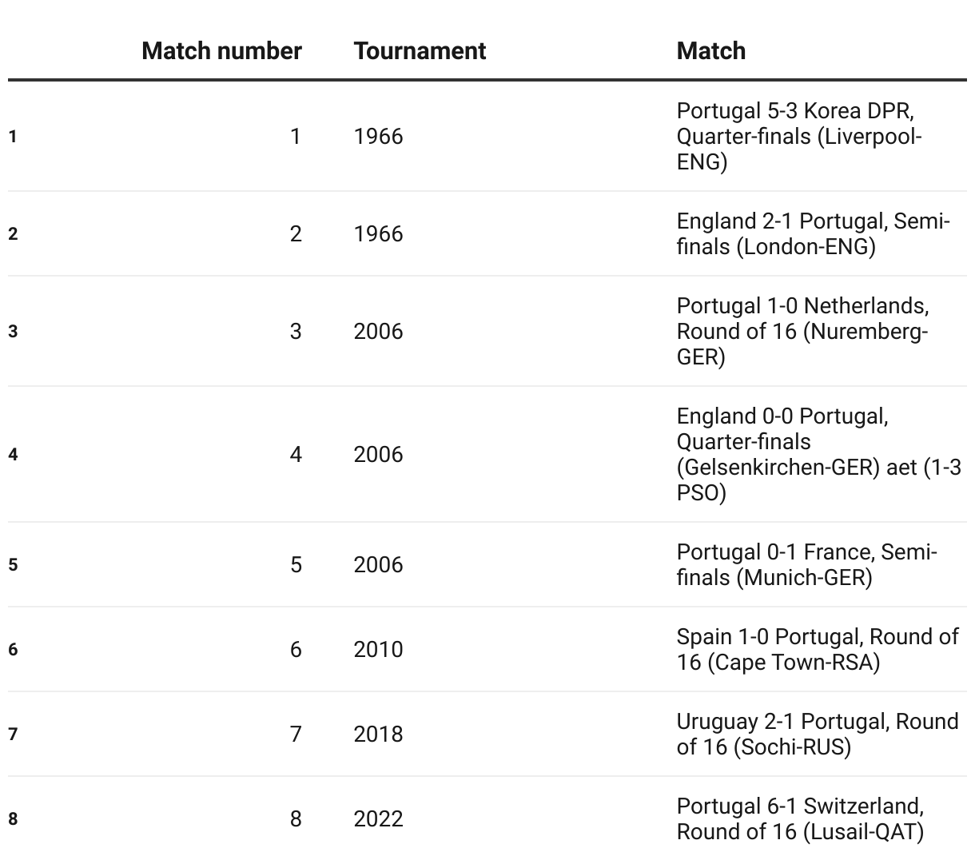Click the bold row index 8
This screenshot has width=975, height=868.
click(13, 818)
